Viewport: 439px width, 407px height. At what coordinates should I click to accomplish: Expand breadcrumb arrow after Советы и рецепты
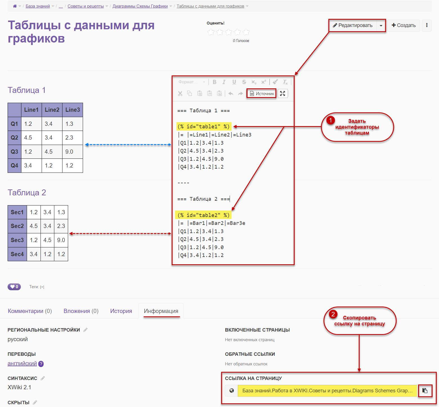pyautogui.click(x=107, y=6)
